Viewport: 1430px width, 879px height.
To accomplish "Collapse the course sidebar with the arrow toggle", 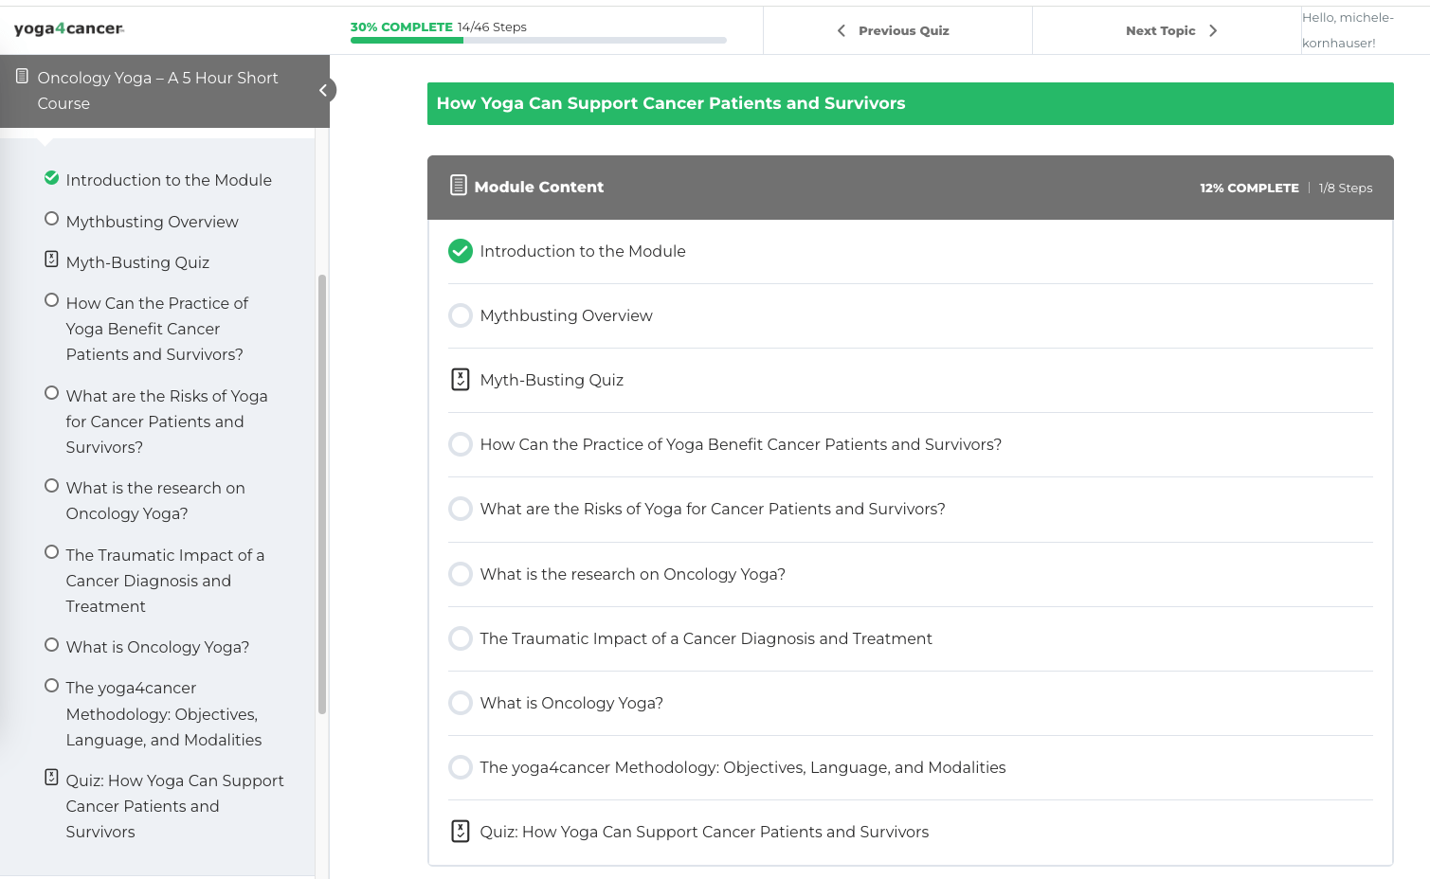I will (x=323, y=90).
